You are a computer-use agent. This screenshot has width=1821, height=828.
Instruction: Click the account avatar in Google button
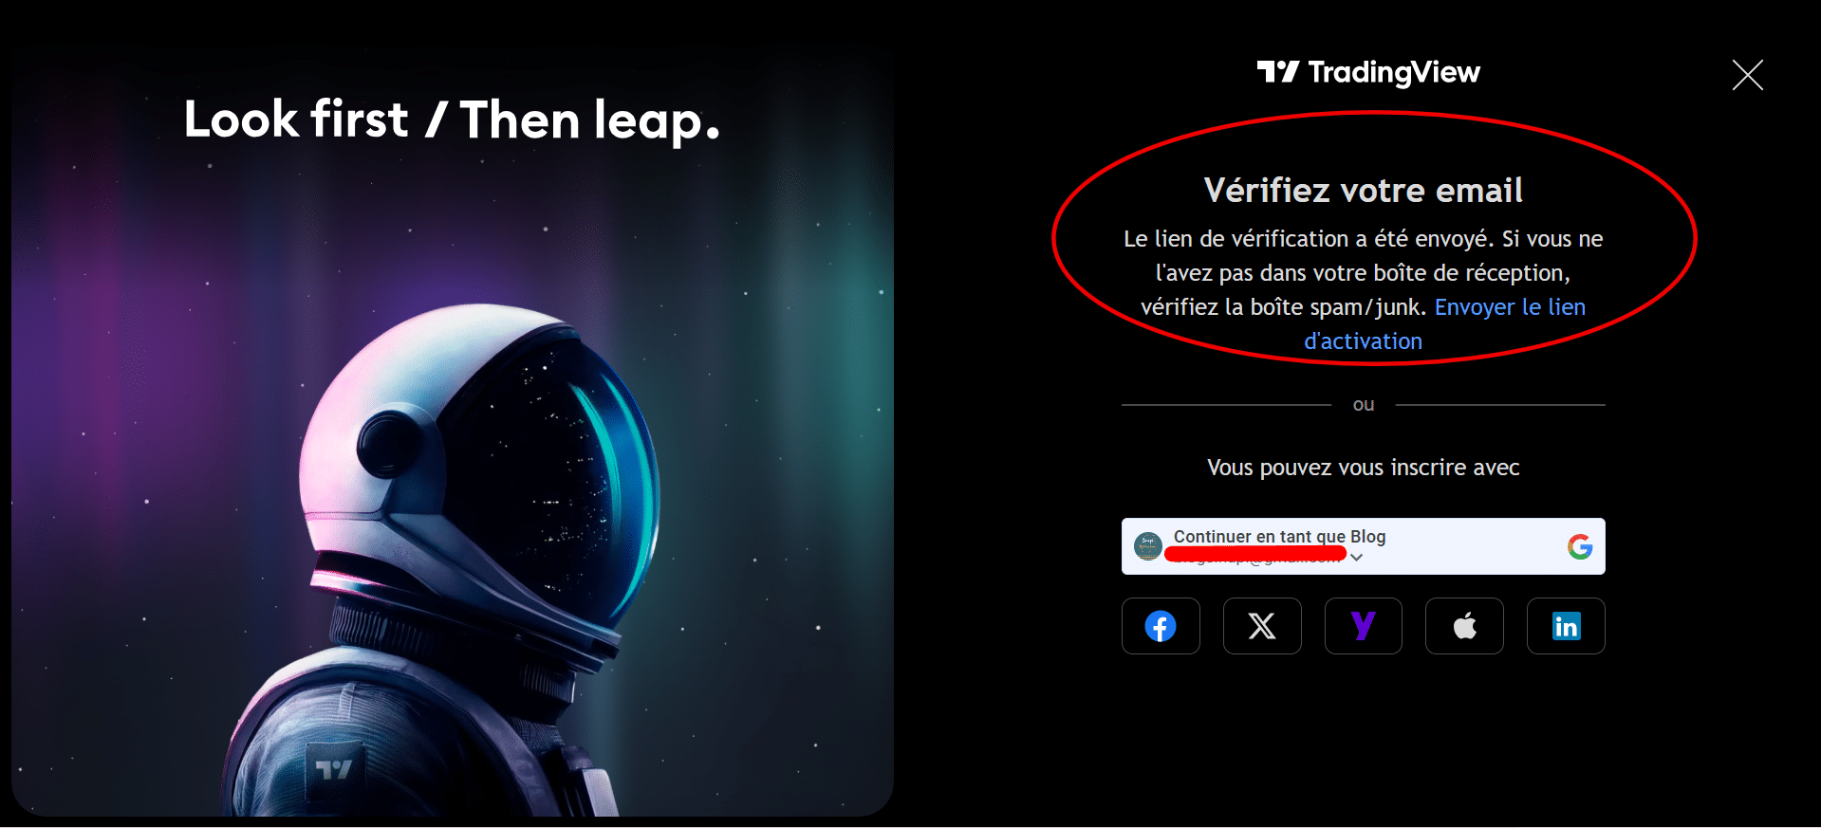pos(1148,546)
